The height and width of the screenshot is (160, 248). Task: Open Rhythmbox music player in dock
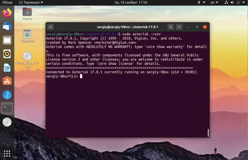pyautogui.click(x=7, y=54)
